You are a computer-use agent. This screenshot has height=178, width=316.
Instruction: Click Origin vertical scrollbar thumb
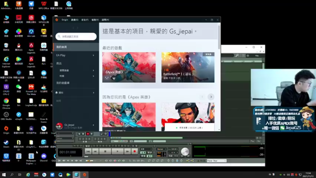pos(219,37)
